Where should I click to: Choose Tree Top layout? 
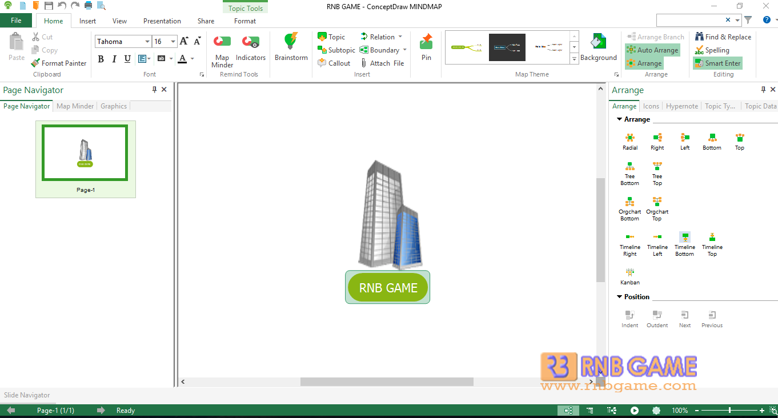657,174
